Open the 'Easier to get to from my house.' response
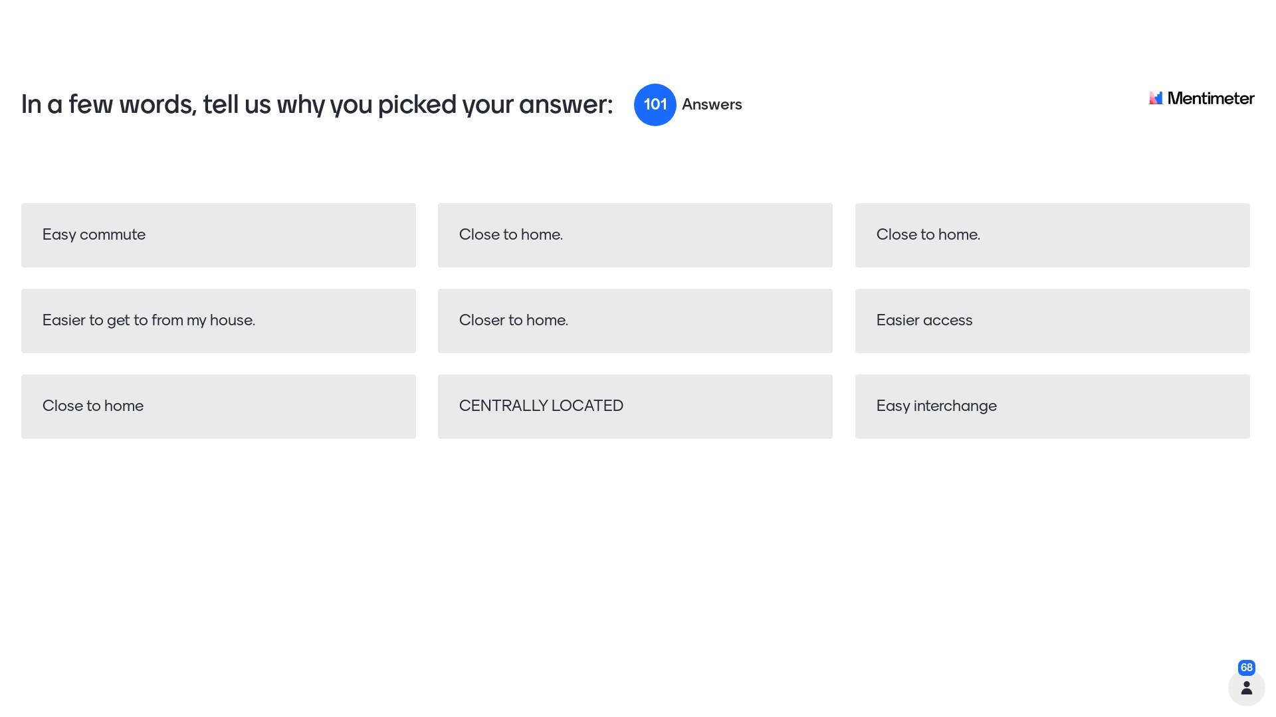The width and height of the screenshot is (1276, 717). click(219, 321)
